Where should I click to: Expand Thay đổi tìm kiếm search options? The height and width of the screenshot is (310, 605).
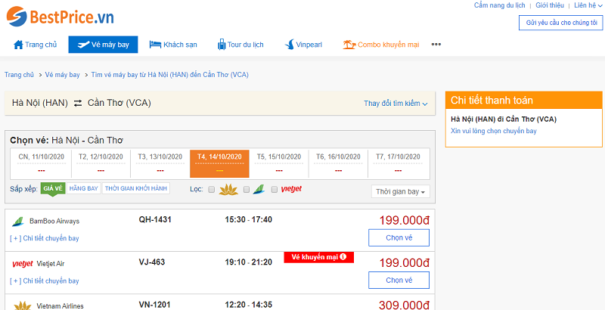coord(396,104)
